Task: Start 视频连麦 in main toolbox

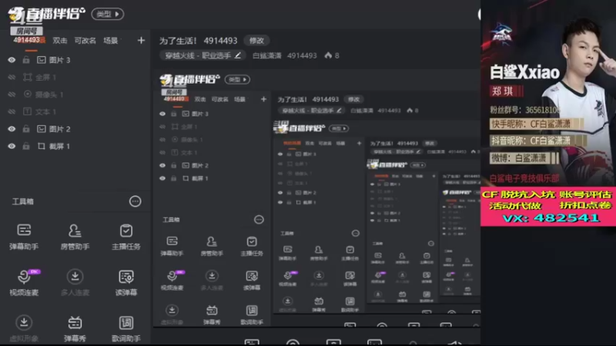Action: [x=24, y=282]
